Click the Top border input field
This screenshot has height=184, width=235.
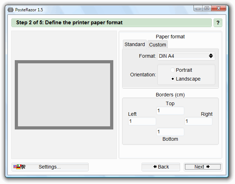pos(170,111)
